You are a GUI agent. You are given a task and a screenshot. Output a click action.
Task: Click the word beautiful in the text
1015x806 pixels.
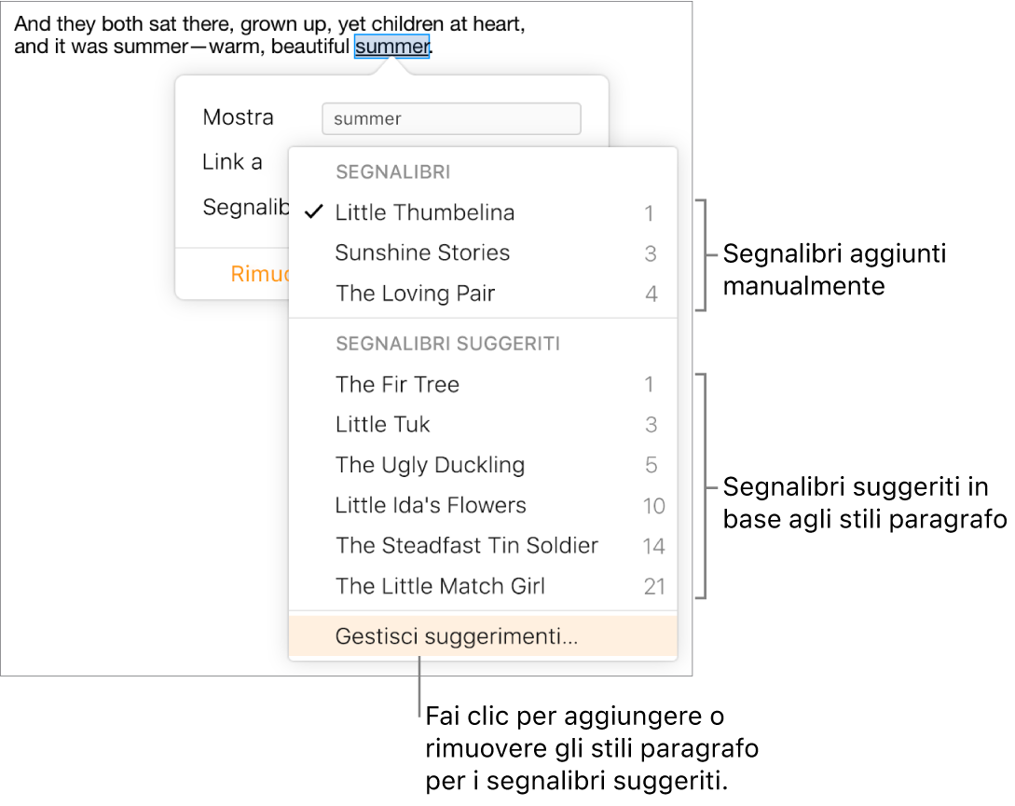(x=309, y=47)
